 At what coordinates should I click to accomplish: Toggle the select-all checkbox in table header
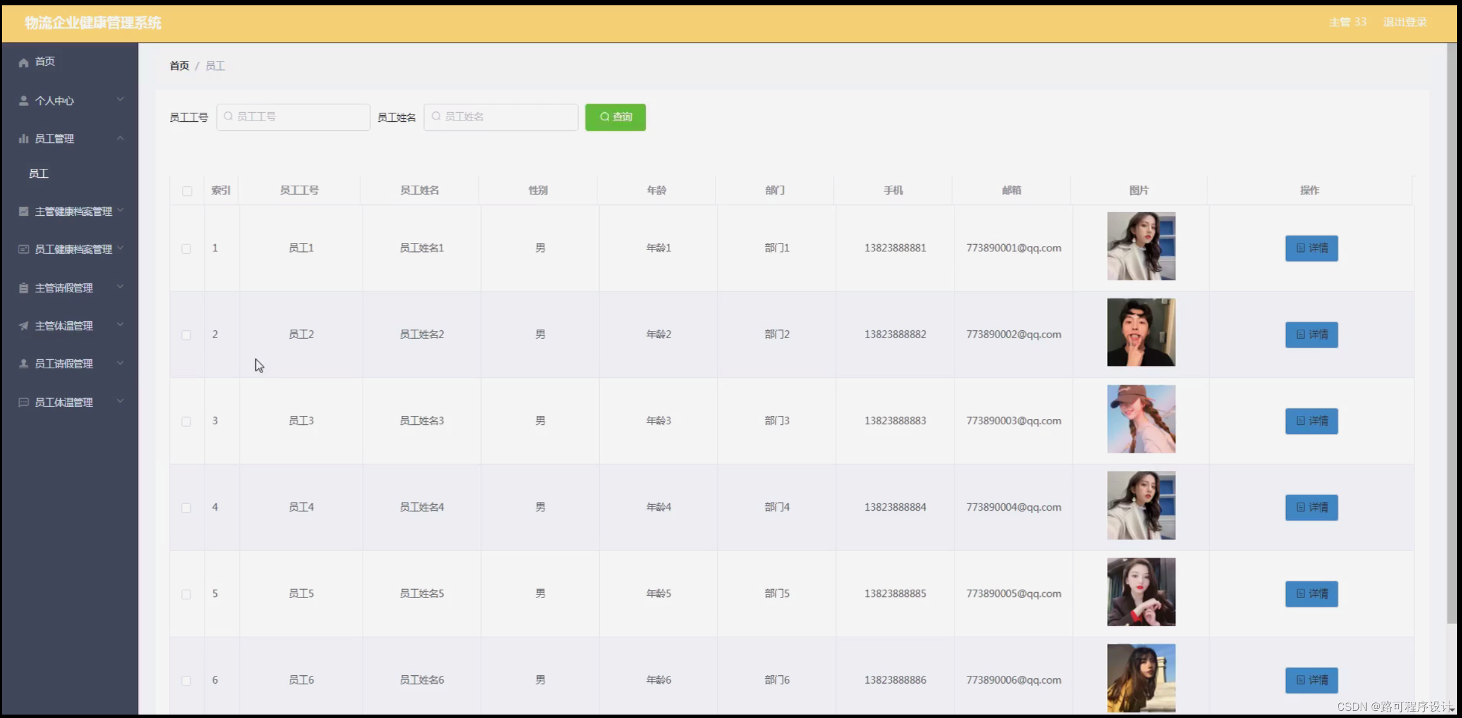(187, 191)
